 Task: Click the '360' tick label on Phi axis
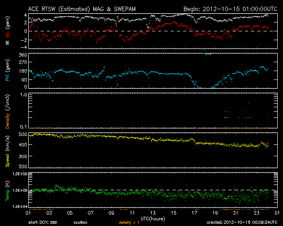(23, 55)
